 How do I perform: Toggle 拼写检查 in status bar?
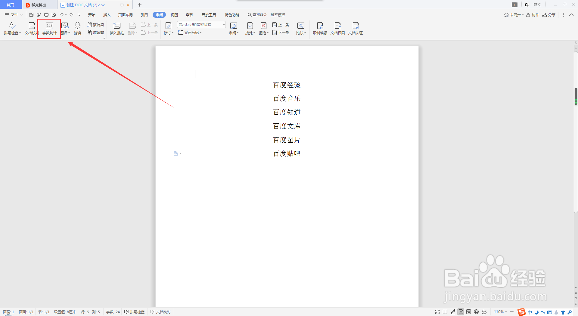[x=135, y=312]
